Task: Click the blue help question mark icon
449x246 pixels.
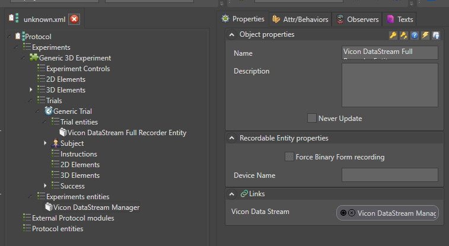Action: (415, 36)
